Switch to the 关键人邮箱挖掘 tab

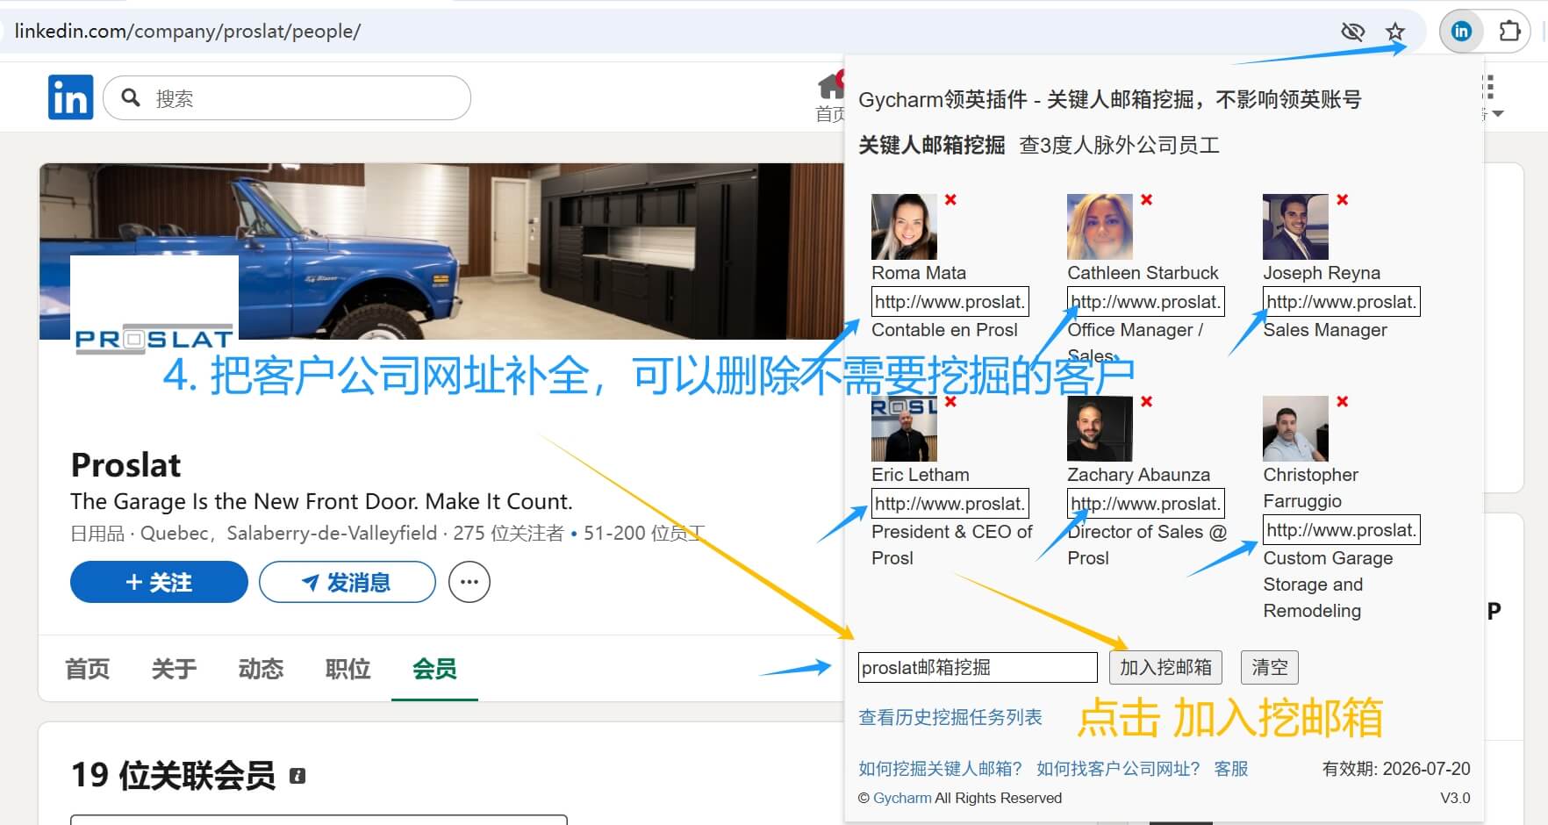coord(931,145)
